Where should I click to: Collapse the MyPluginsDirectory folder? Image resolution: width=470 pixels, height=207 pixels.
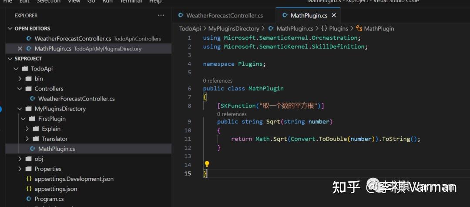click(20, 109)
